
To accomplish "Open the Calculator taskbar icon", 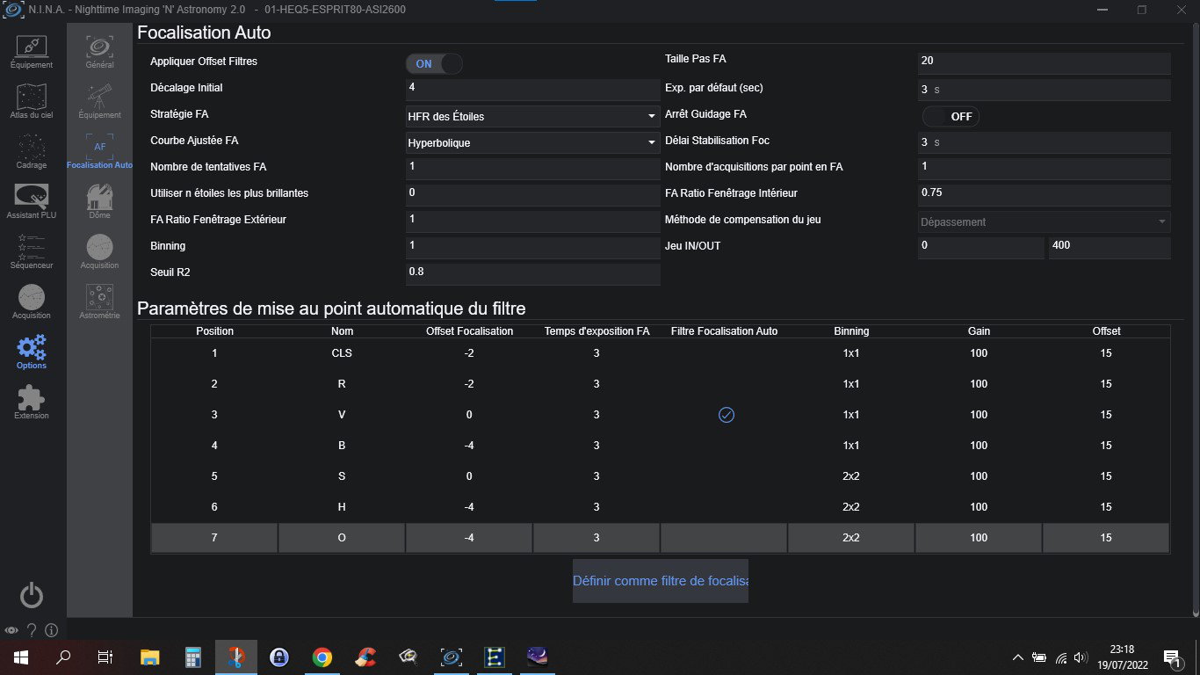I will pos(193,657).
